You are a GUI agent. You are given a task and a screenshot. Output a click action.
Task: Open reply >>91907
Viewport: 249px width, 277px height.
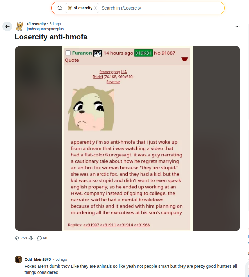click(x=91, y=225)
